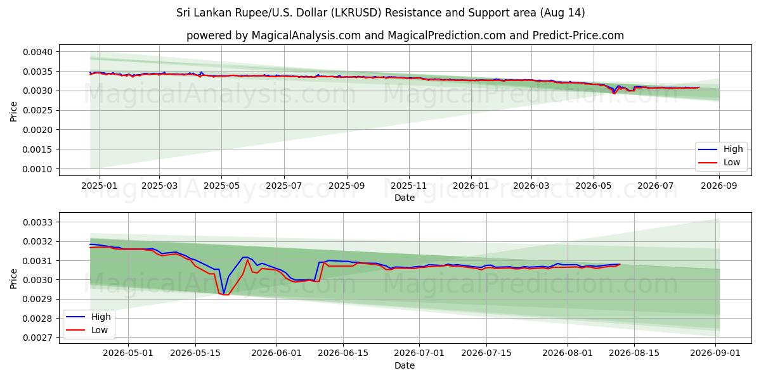Viewport: 761px width, 380px height.
Task: Click the bottom chart x-axis label '2026-05-15'
Action: point(195,355)
